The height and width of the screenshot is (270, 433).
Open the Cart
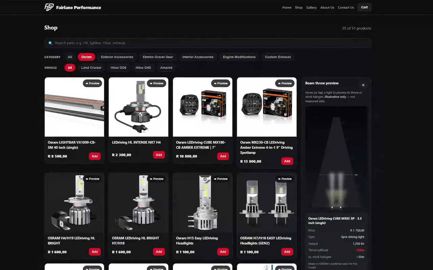(x=364, y=7)
